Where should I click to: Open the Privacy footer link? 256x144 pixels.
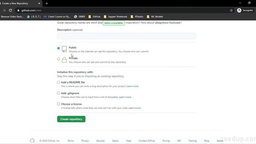coord(85,141)
